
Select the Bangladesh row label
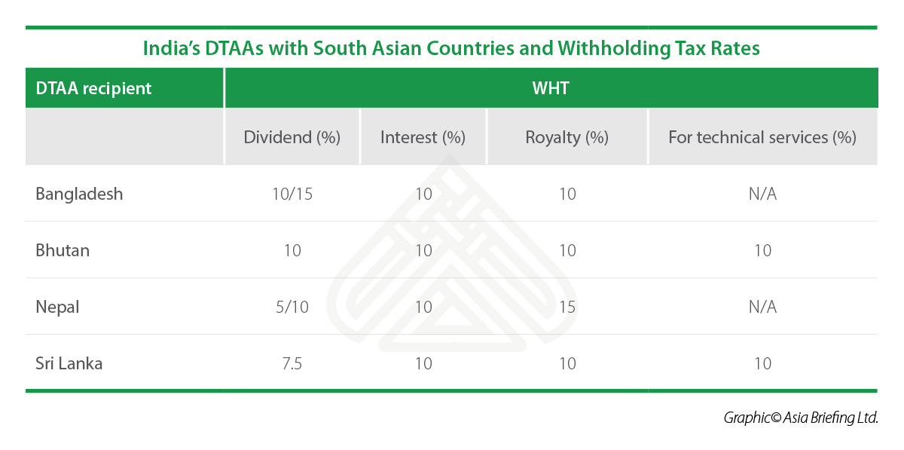[x=79, y=194]
